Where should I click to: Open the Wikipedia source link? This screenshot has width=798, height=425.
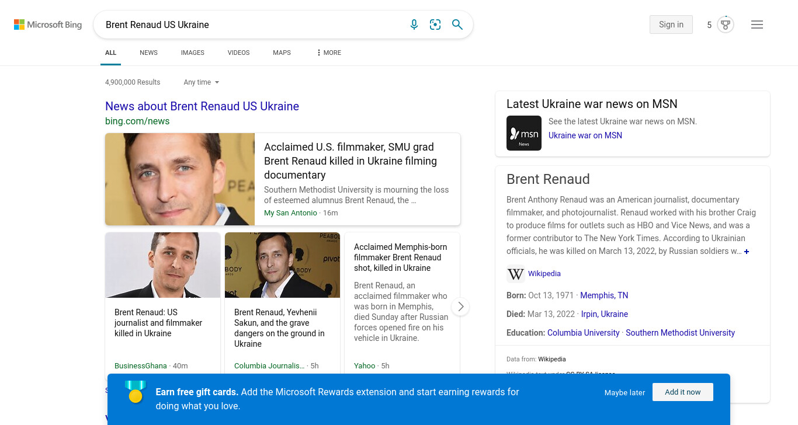click(544, 274)
